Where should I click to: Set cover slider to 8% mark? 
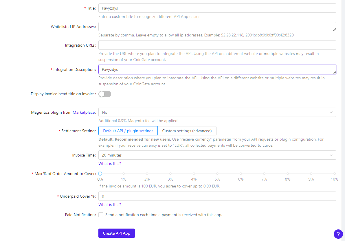288,174
